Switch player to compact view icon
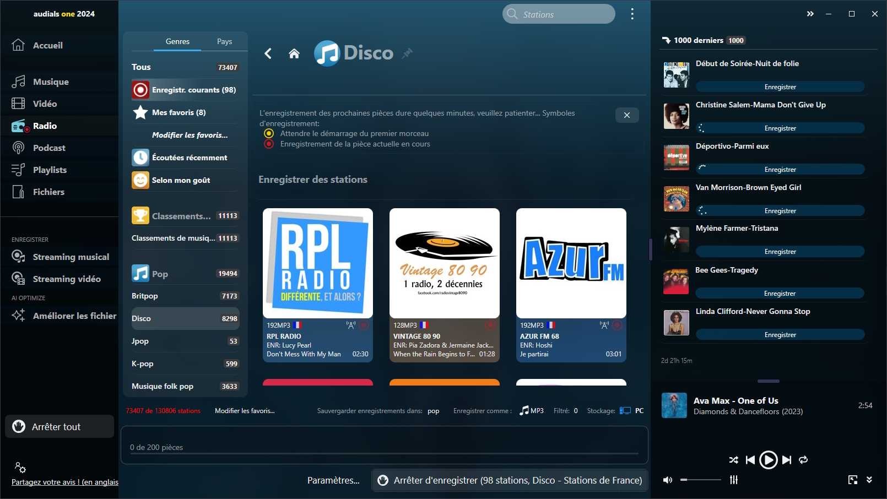The height and width of the screenshot is (499, 887). (853, 480)
